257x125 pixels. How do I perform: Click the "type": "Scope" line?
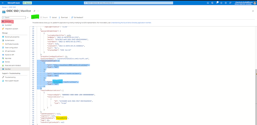click(60, 103)
